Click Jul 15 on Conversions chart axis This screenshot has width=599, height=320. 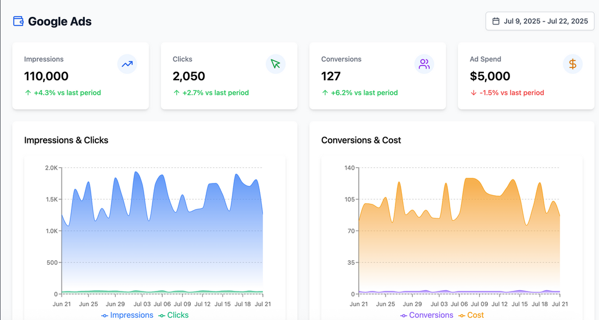519,304
